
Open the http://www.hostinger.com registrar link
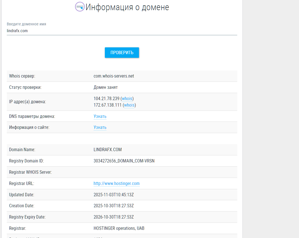[116, 184]
